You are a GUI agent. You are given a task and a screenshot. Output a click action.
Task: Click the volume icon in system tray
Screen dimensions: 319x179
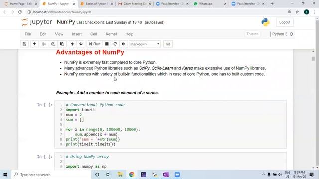280,175
